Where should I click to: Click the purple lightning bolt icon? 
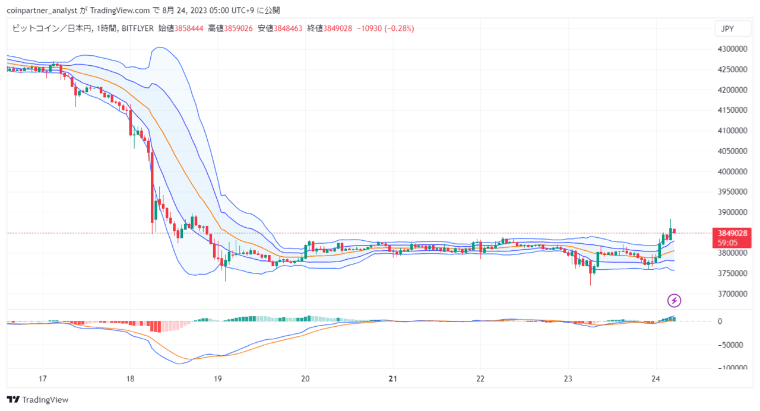click(x=674, y=301)
